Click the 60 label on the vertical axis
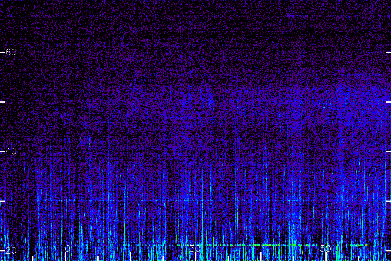Viewport: 391px width, 261px height. (x=11, y=52)
